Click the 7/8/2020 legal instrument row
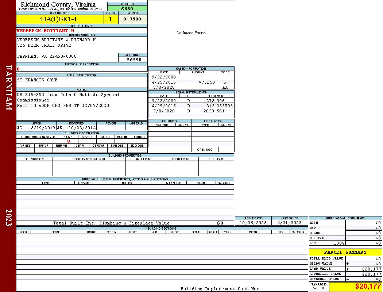 (x=191, y=111)
